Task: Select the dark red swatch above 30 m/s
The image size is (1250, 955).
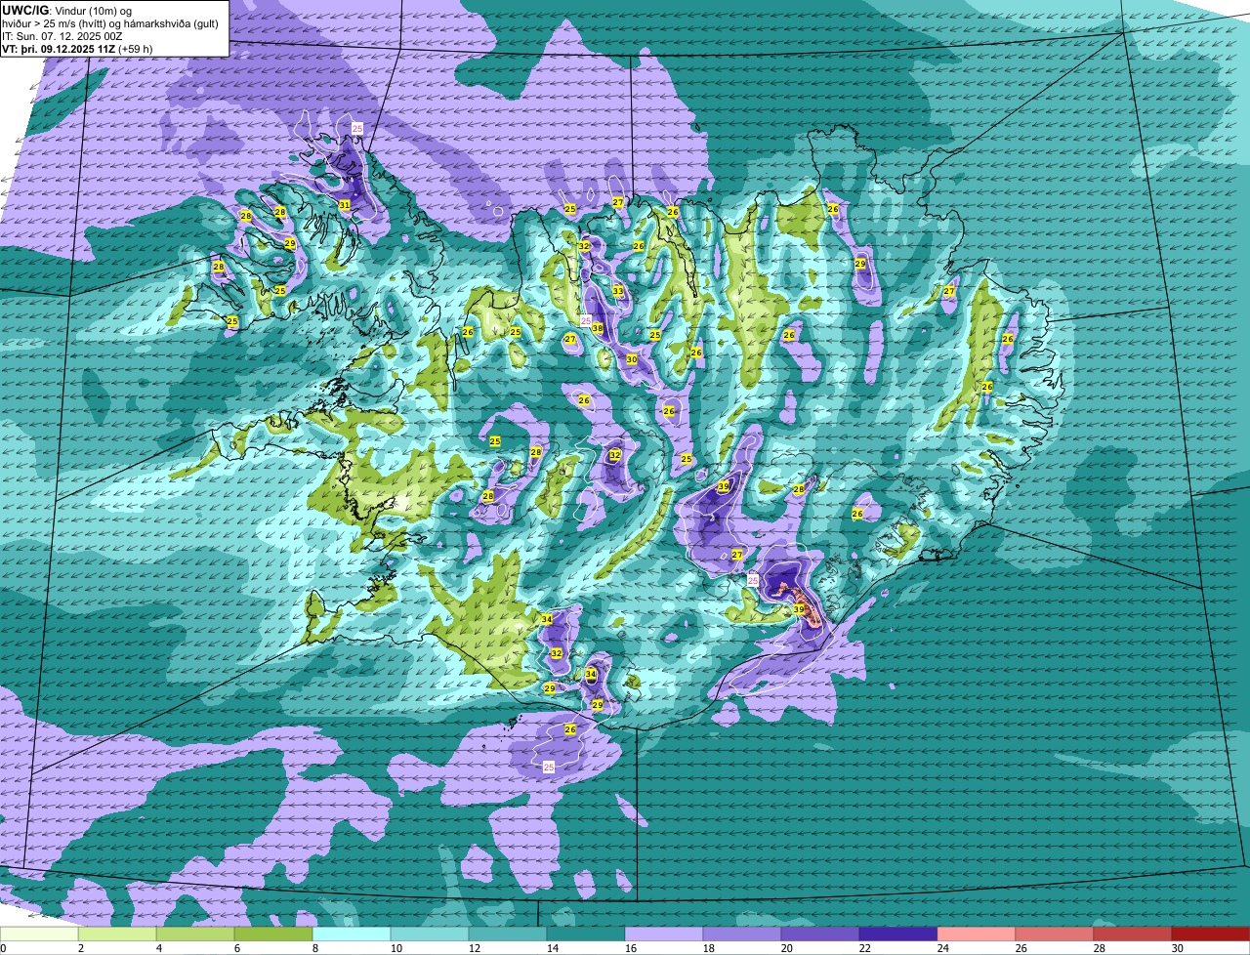Action: pyautogui.click(x=1211, y=934)
